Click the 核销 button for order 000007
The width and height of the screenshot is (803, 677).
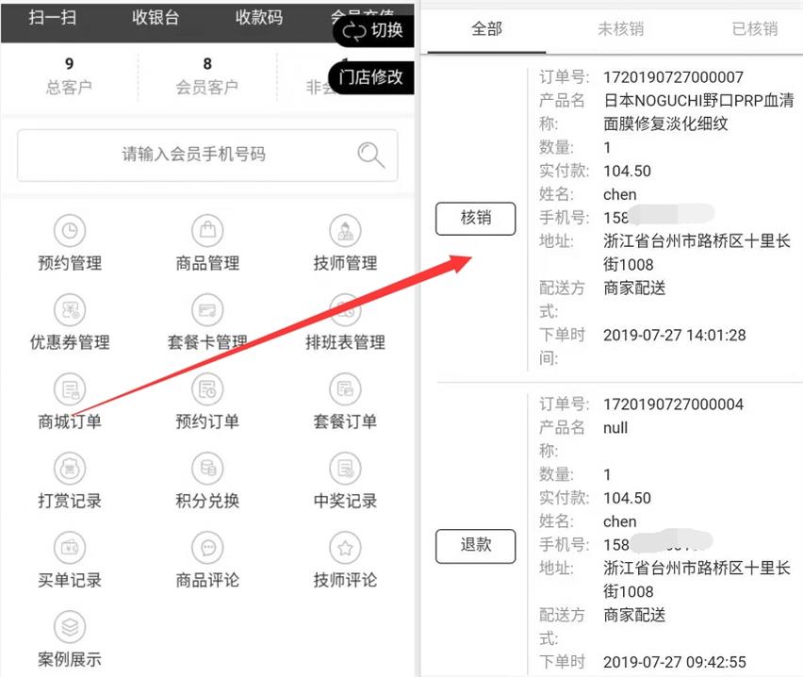475,219
